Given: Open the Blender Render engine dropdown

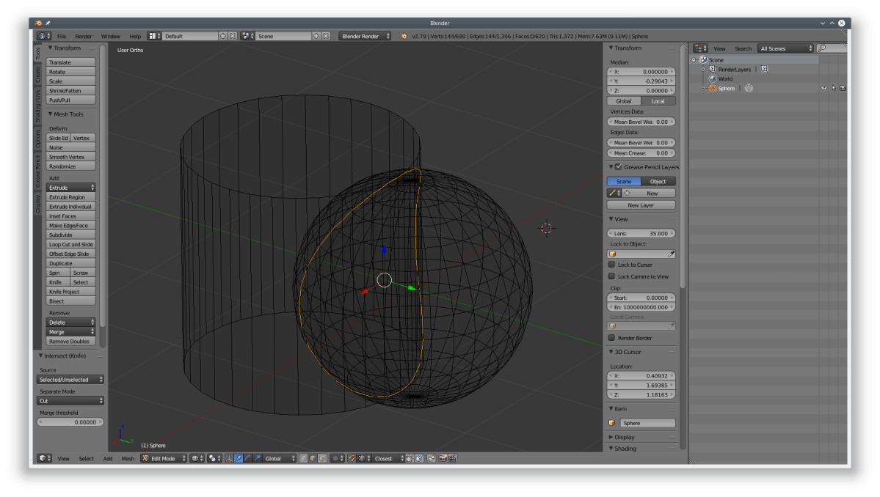Looking at the screenshot, I should [x=364, y=36].
